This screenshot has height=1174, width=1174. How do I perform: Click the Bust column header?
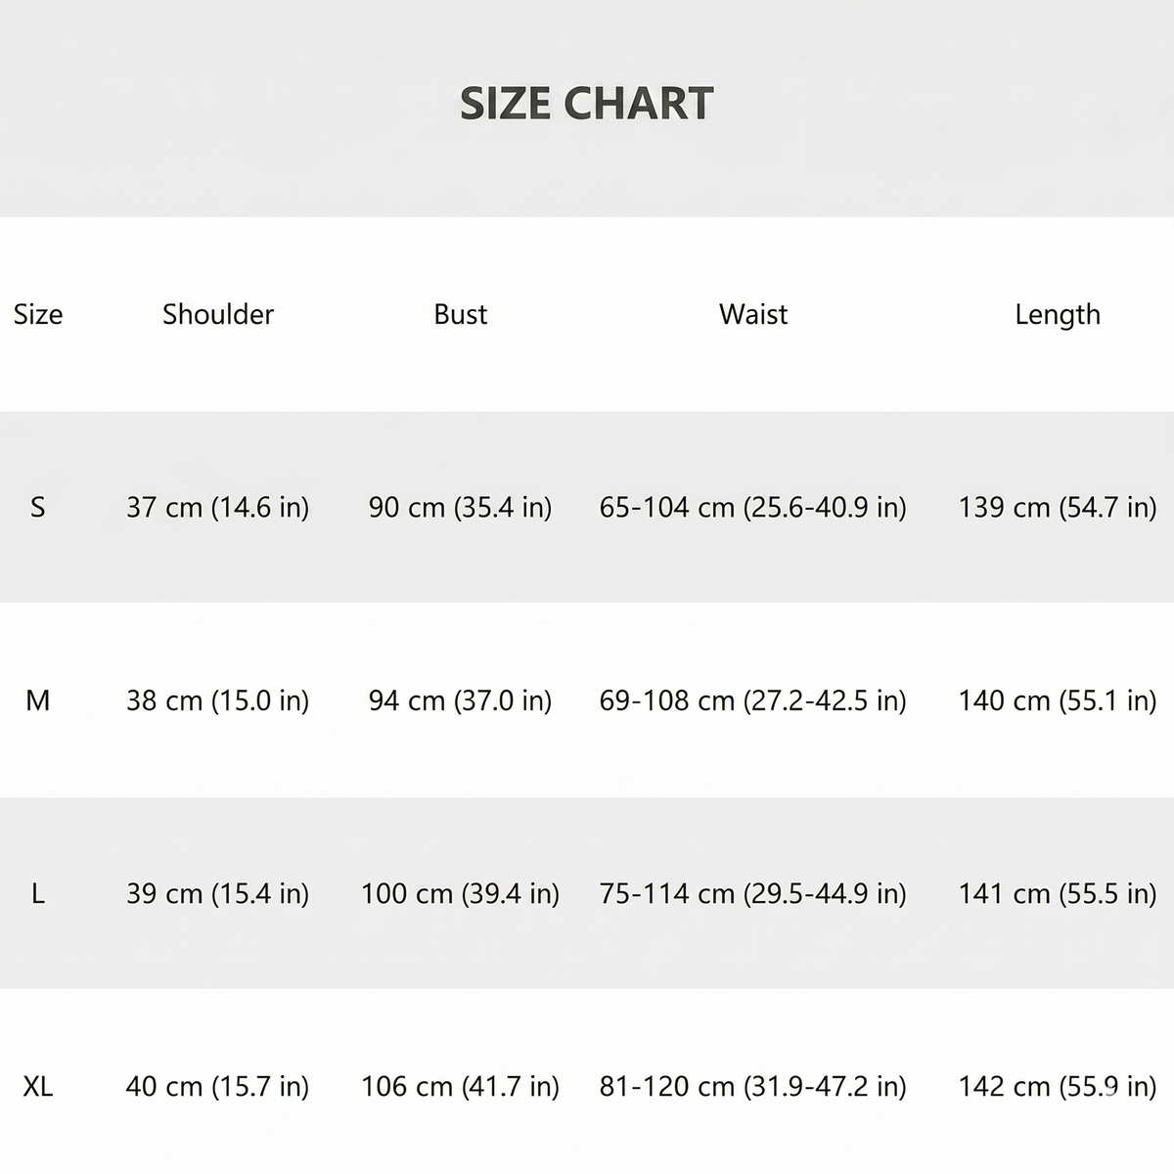click(461, 314)
